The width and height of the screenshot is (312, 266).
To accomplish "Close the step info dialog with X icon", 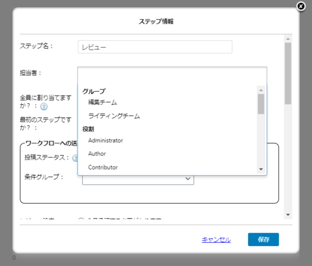I will 301,6.
